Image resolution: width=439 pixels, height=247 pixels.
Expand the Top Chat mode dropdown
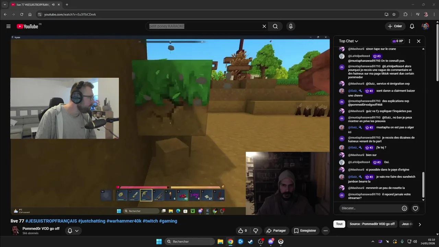pos(348,41)
